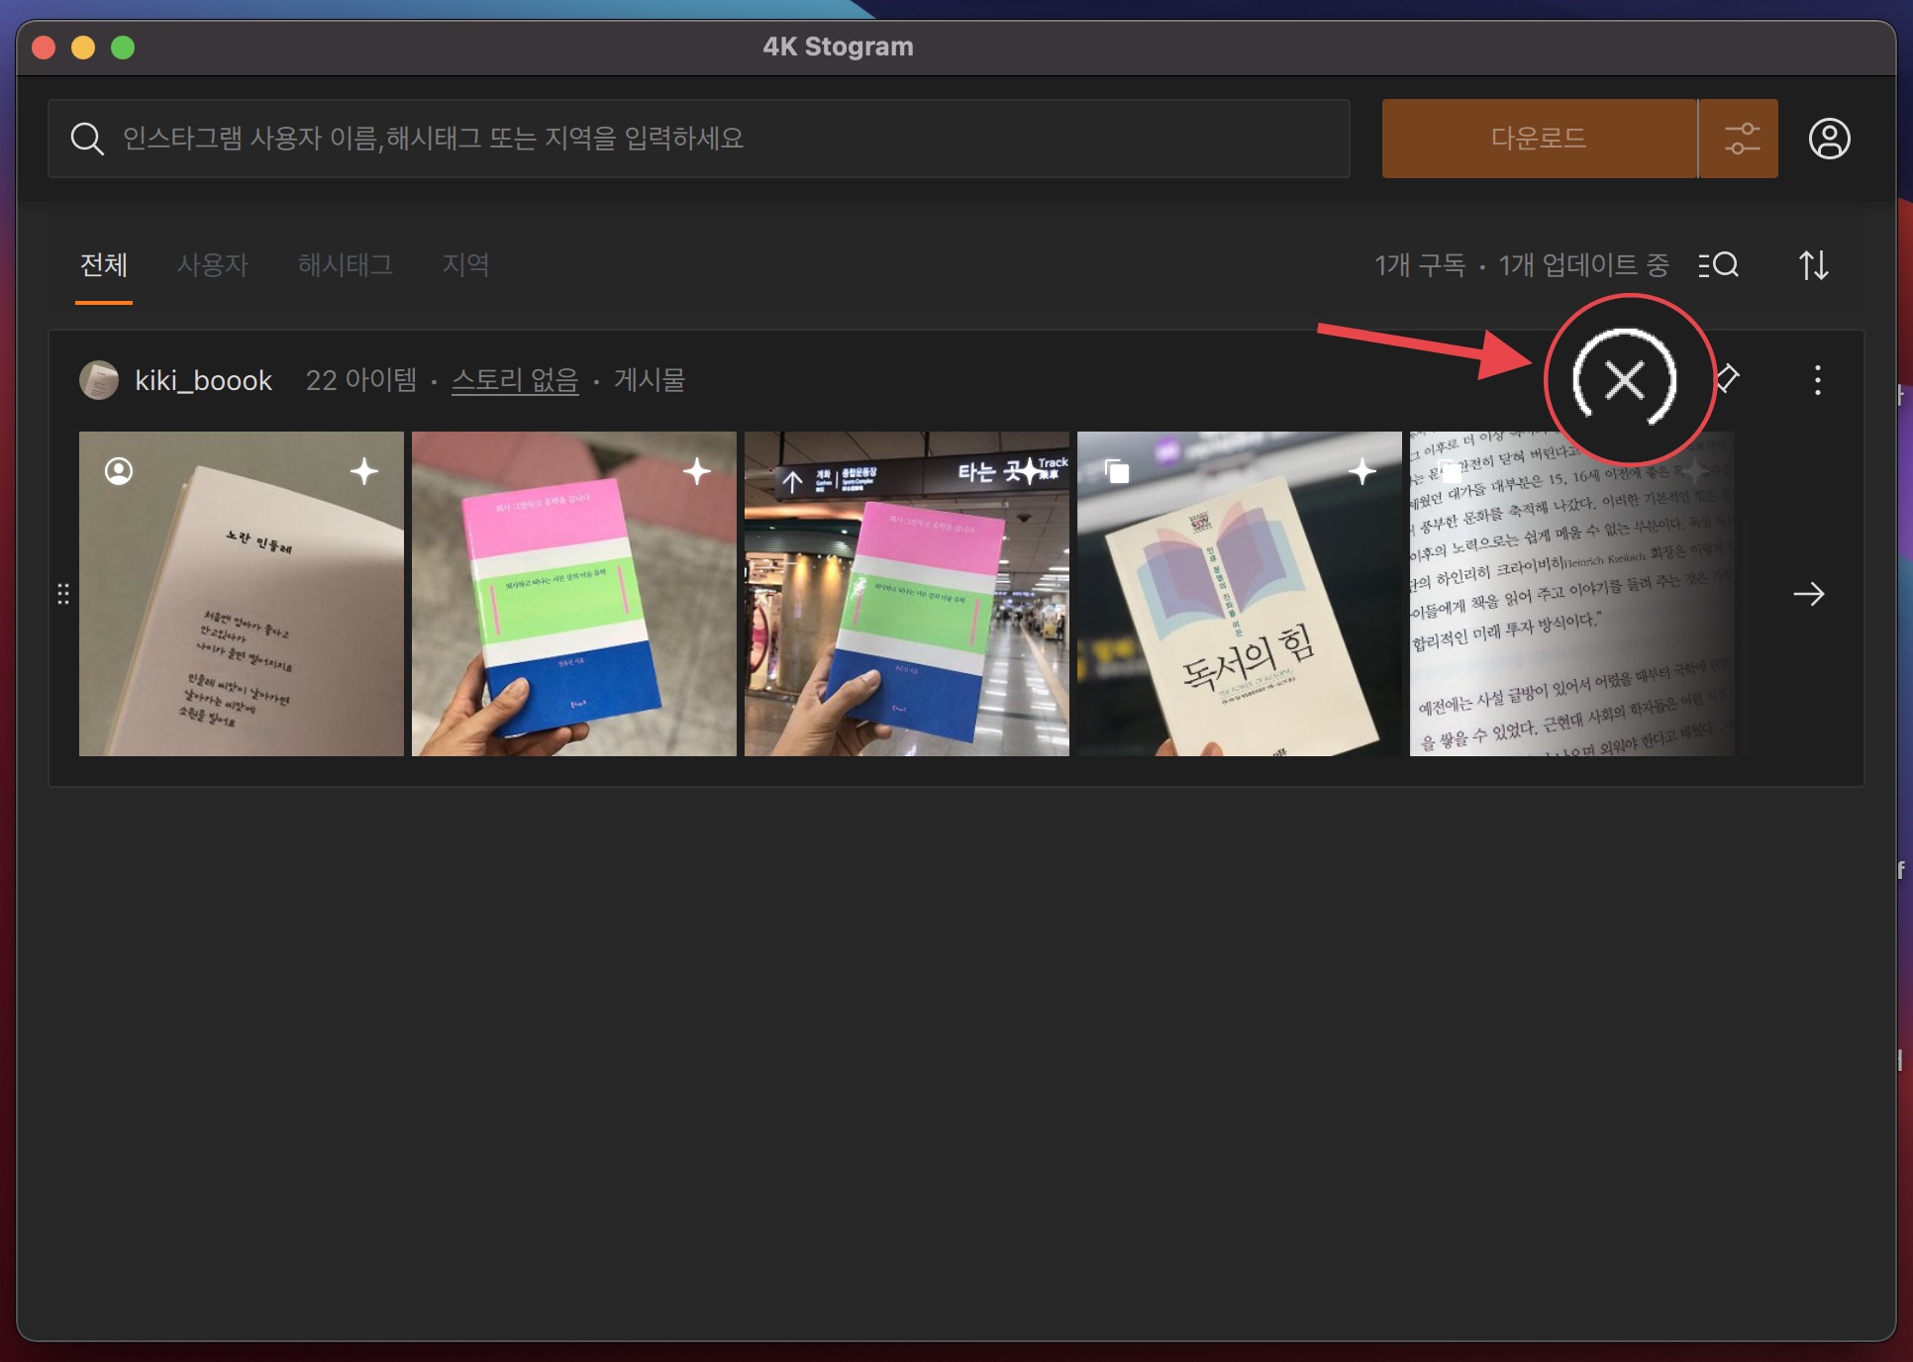1913x1362 pixels.
Task: Open download settings sliders icon
Action: tap(1741, 139)
